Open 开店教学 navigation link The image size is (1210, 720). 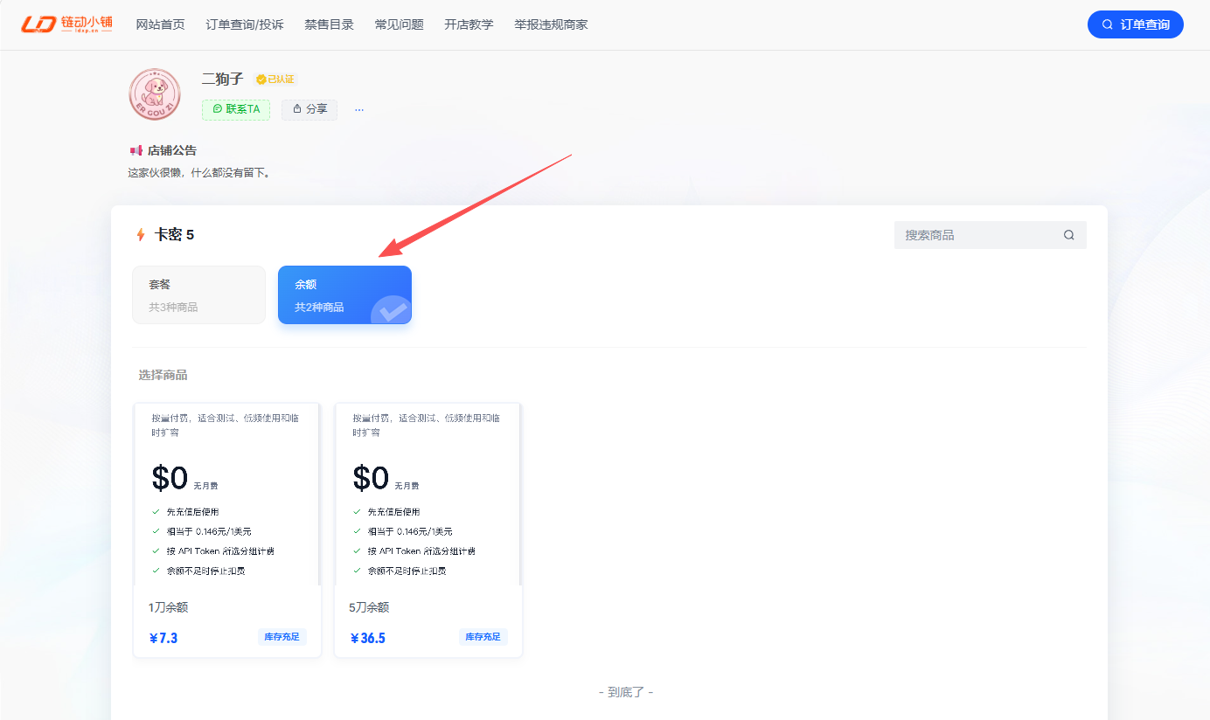[469, 24]
